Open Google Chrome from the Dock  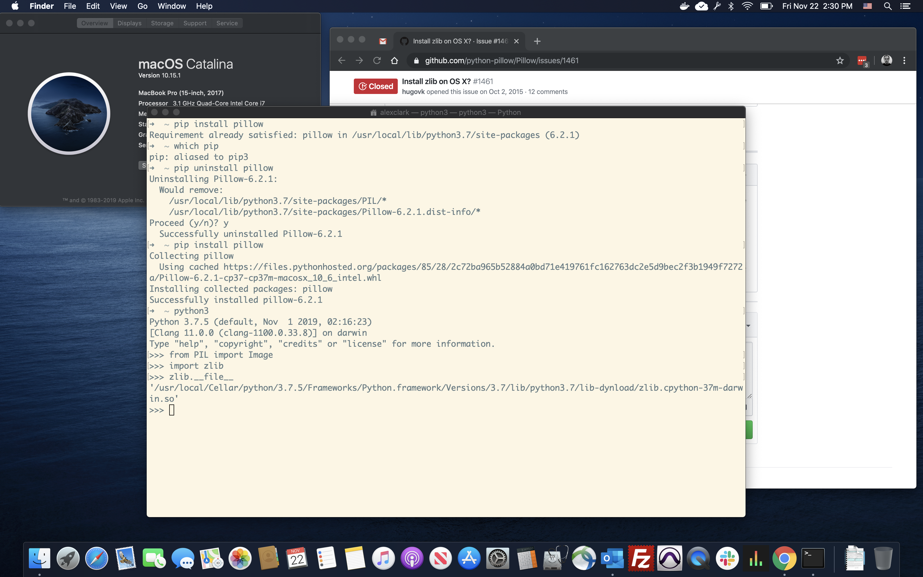pyautogui.click(x=785, y=558)
